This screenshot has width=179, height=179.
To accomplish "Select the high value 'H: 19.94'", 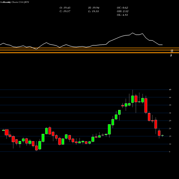I will (94, 8).
